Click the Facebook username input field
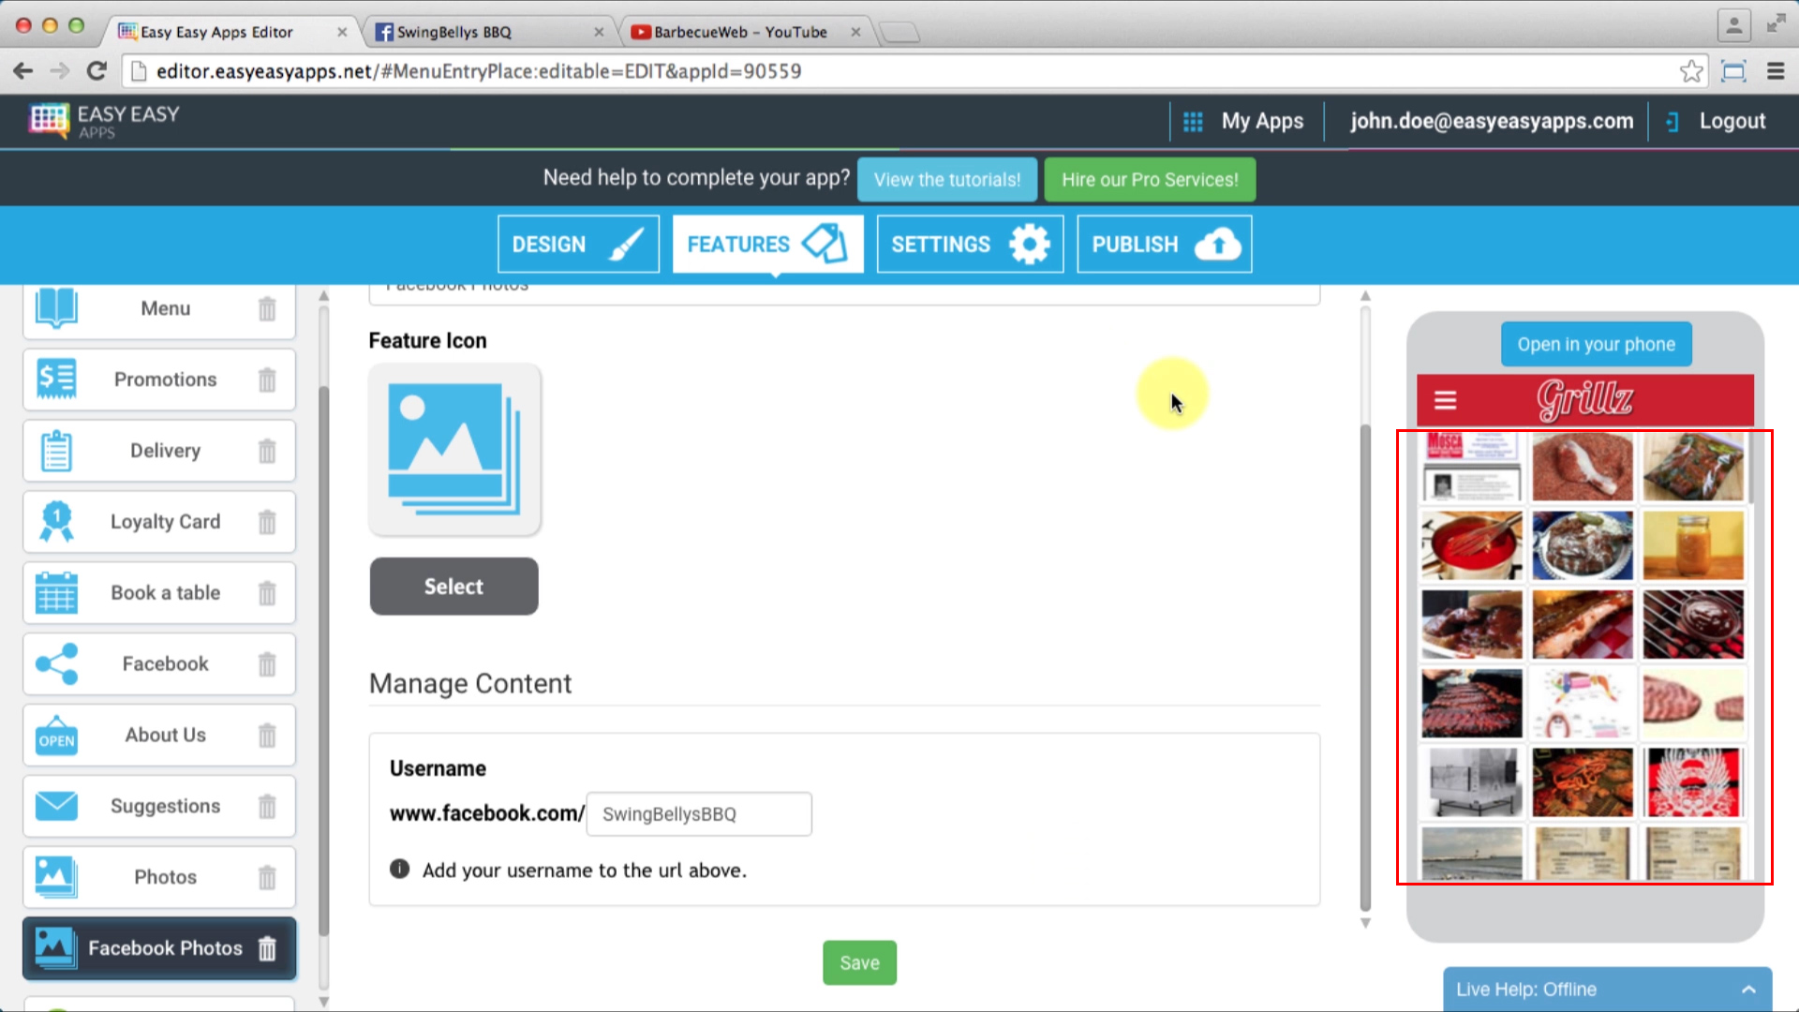Viewport: 1799px width, 1012px height. coord(699,814)
